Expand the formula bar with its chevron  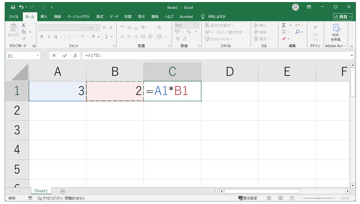coord(352,55)
